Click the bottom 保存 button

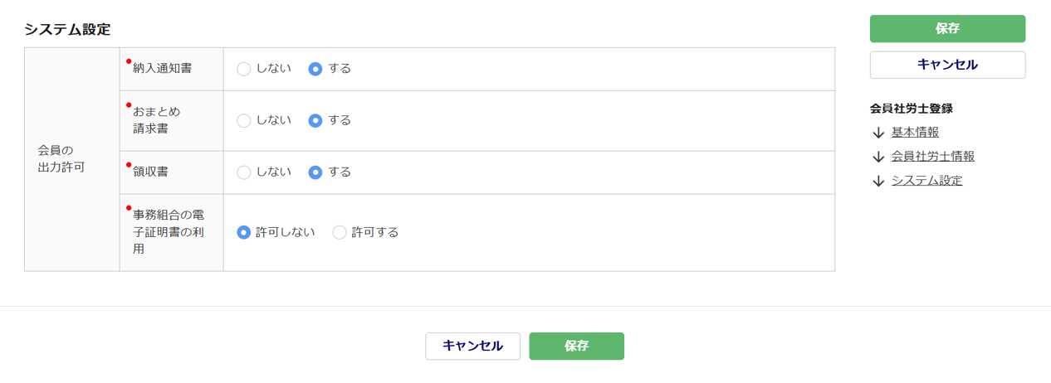576,347
